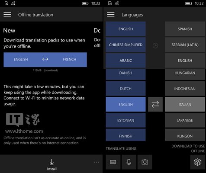Swap English and Italian languages
The image size is (206, 173).
pos(155,104)
